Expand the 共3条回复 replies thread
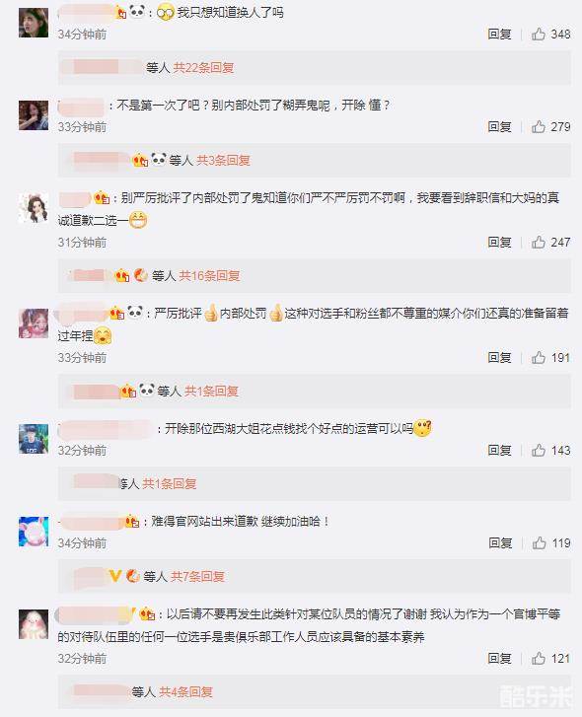 click(223, 160)
